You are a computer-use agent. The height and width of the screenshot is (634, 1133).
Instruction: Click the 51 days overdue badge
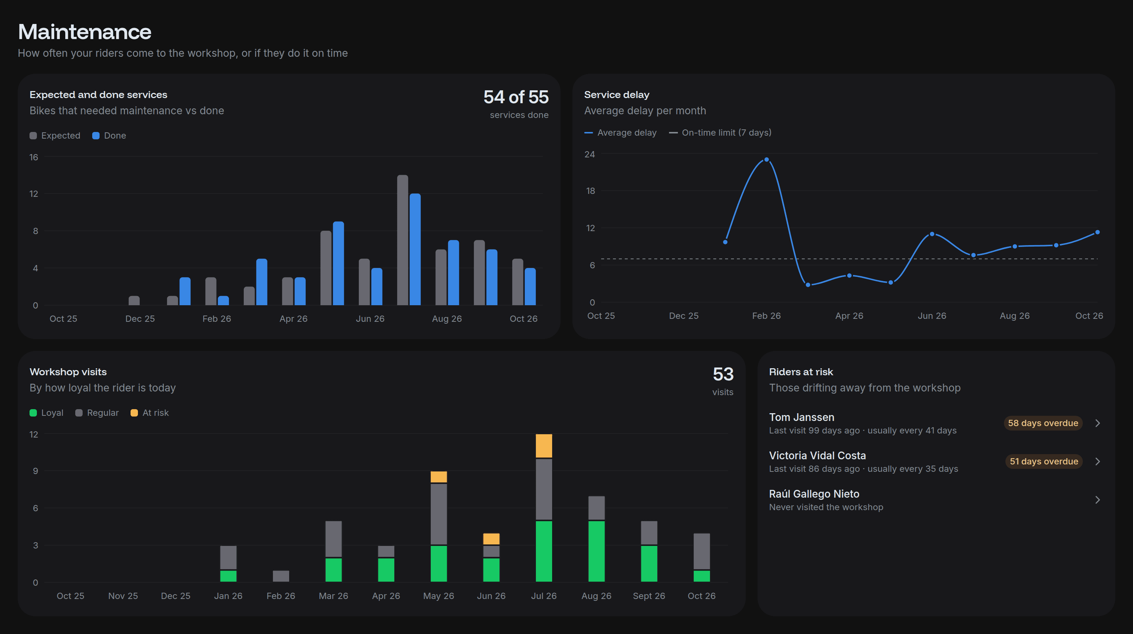click(1044, 461)
